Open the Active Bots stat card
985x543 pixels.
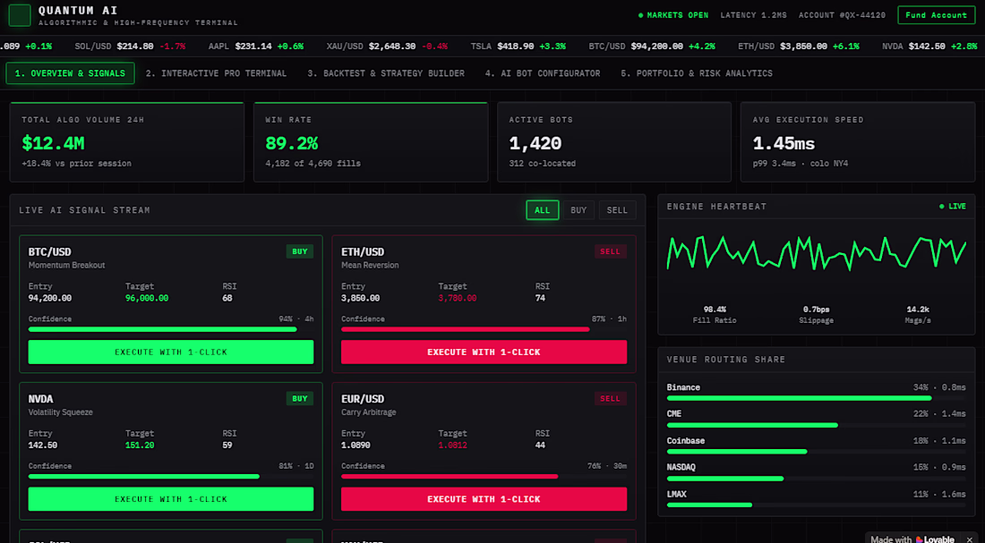point(614,142)
